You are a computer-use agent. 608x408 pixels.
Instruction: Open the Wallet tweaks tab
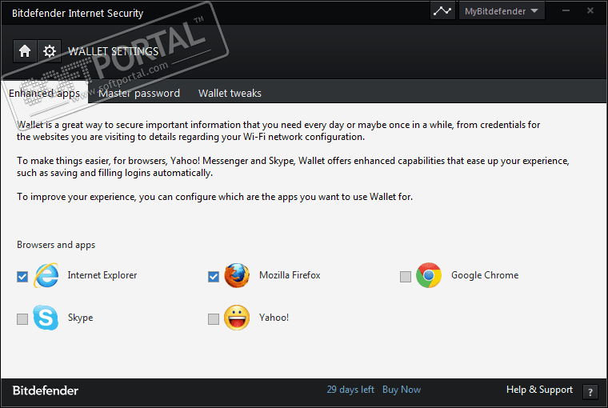[230, 93]
